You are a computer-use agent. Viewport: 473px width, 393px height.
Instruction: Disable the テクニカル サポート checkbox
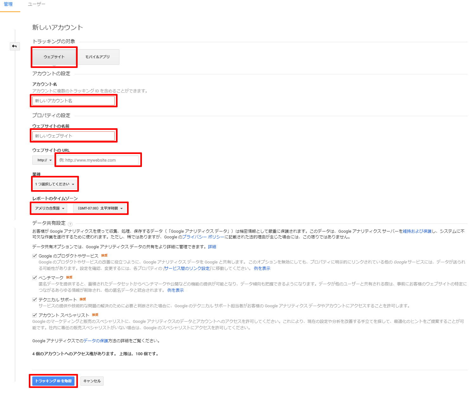pos(35,300)
